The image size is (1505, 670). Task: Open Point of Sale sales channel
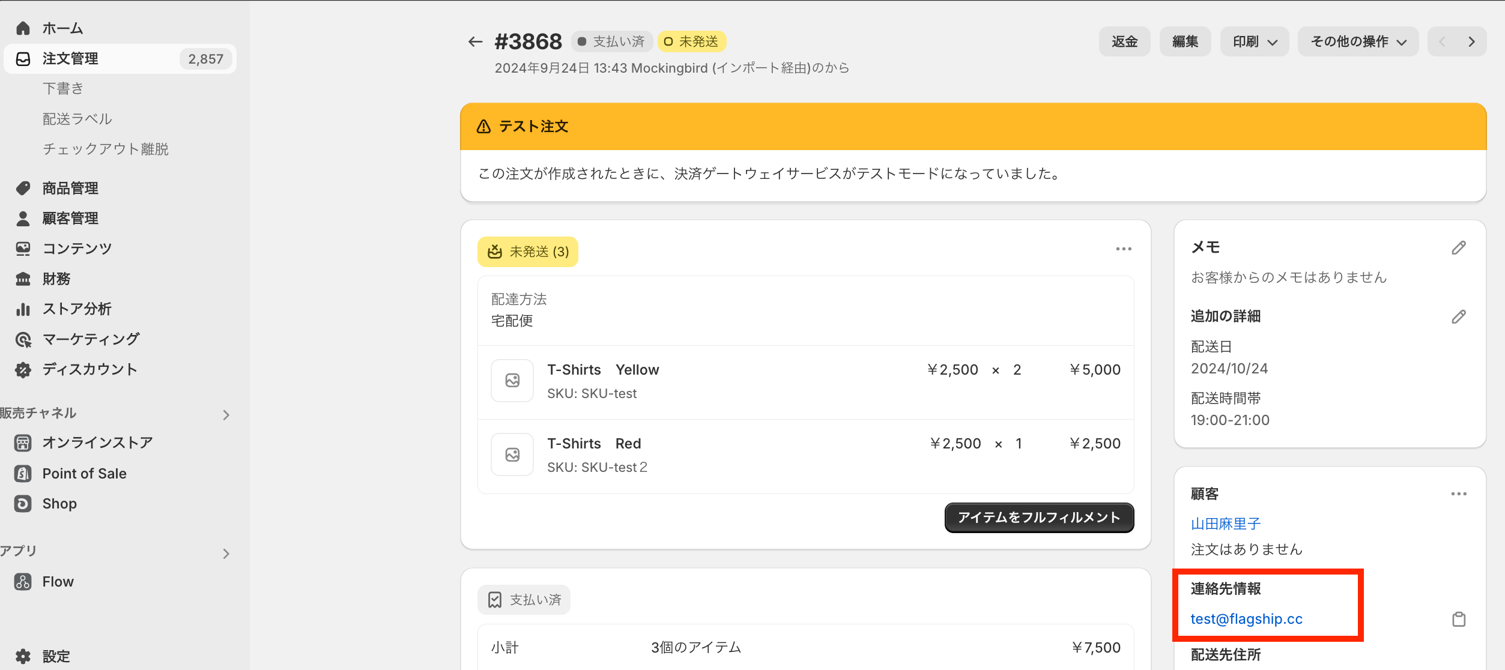pos(84,474)
